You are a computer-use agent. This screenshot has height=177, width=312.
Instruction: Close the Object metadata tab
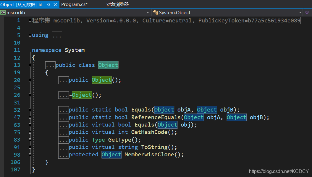point(55,4)
